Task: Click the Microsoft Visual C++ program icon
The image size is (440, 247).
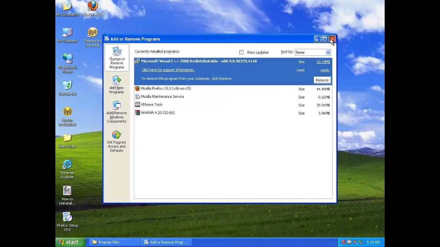Action: point(137,61)
